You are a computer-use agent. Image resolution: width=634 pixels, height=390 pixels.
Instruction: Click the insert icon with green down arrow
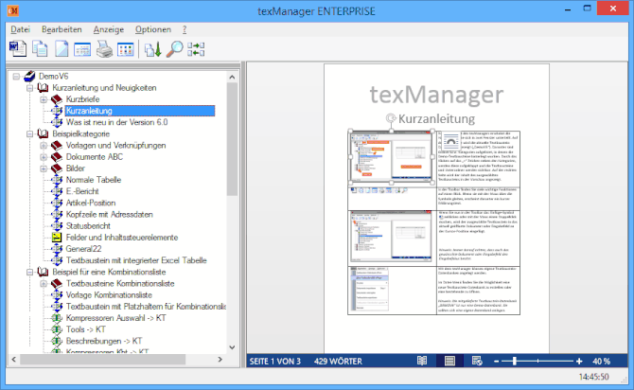pyautogui.click(x=153, y=49)
